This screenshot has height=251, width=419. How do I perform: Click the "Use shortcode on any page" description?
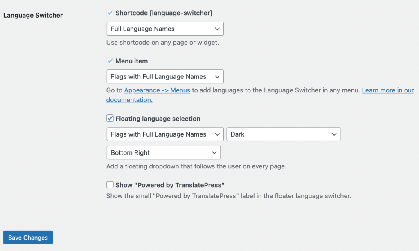pyautogui.click(x=162, y=43)
